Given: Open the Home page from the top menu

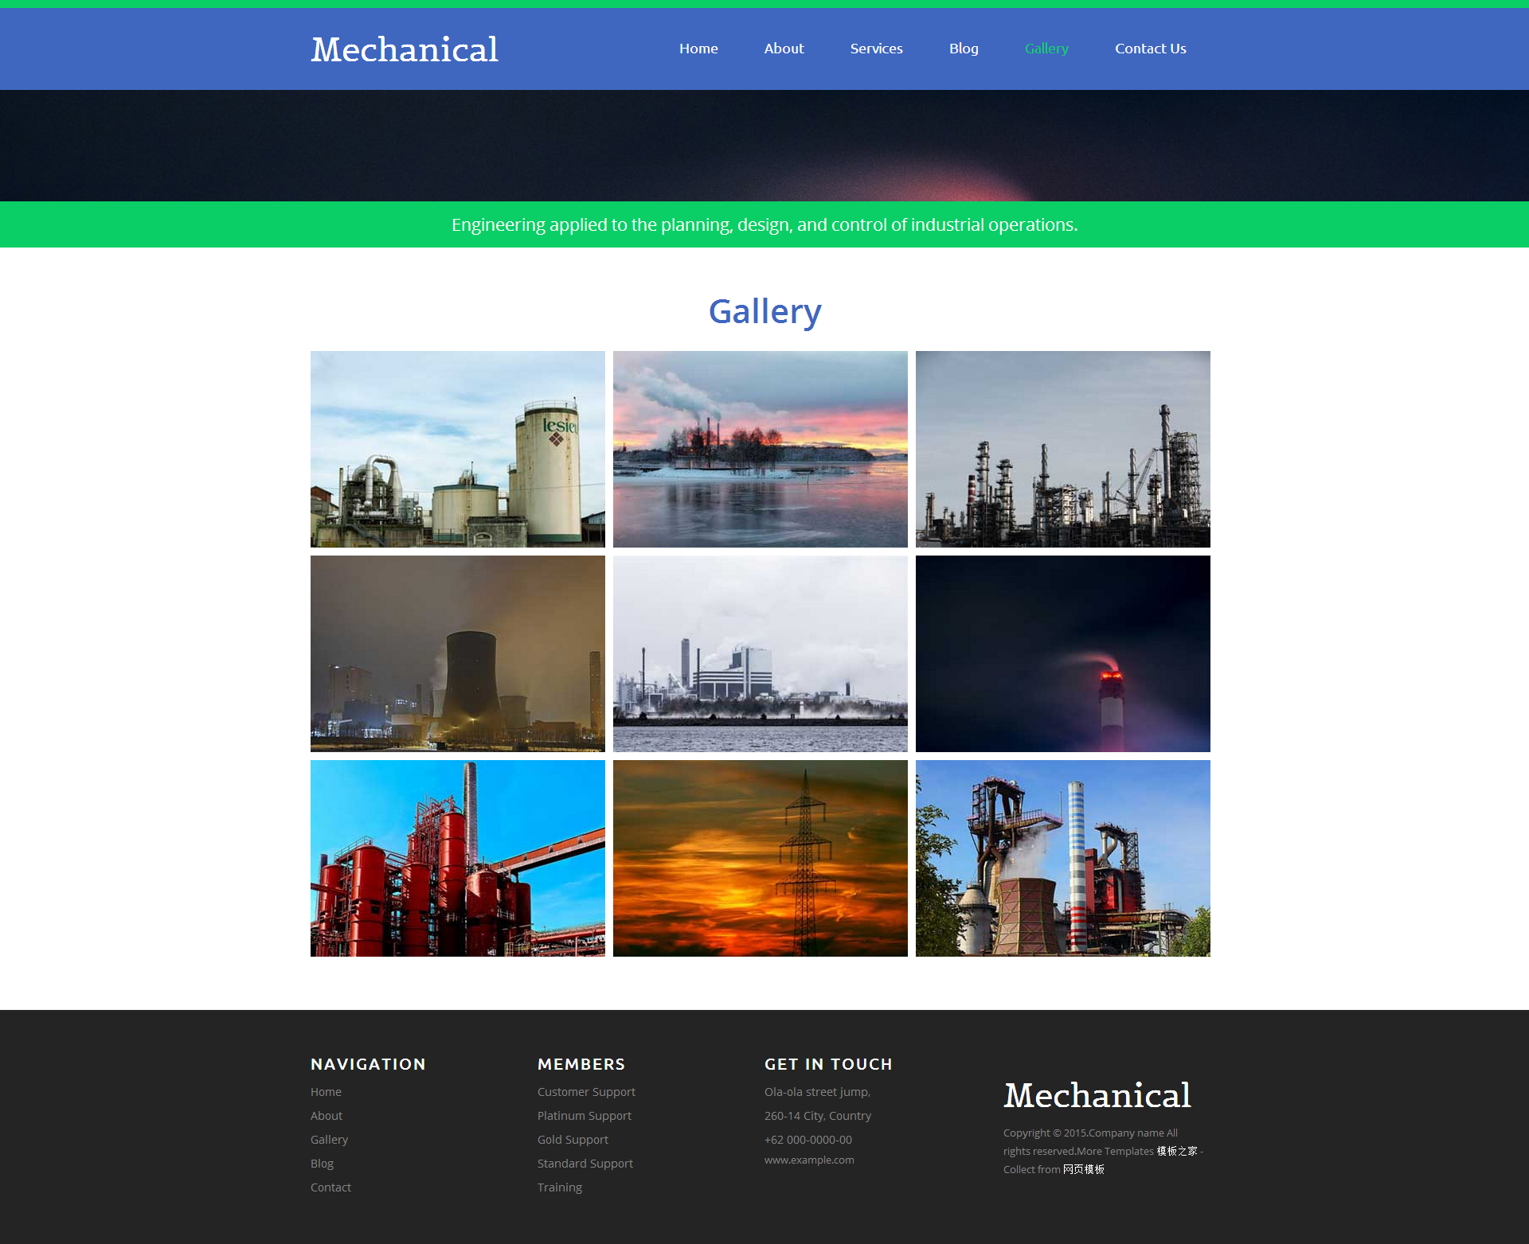Looking at the screenshot, I should coord(698,49).
